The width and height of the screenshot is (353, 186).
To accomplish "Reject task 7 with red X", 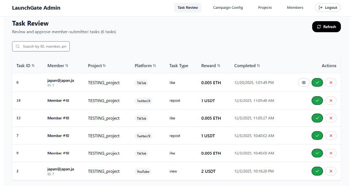I will pos(331,136).
